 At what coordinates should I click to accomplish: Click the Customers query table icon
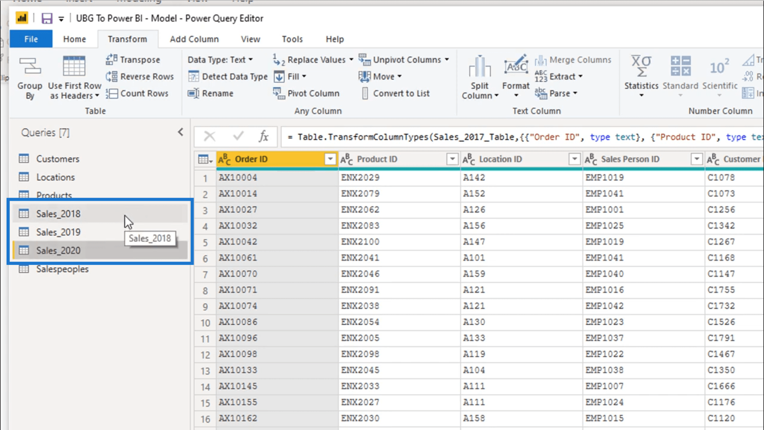tap(24, 159)
